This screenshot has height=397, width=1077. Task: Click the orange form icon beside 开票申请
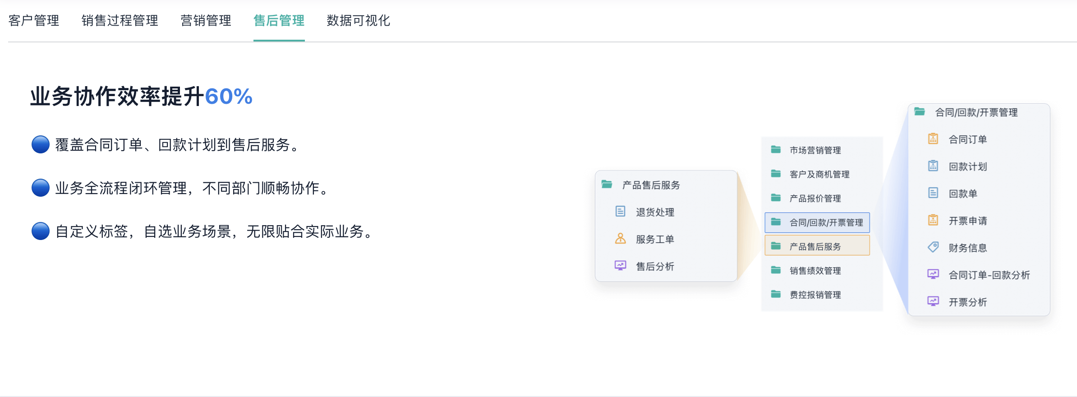pyautogui.click(x=933, y=220)
